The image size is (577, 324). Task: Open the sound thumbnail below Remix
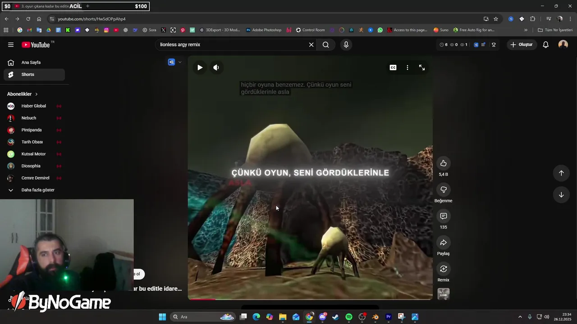coord(444,294)
